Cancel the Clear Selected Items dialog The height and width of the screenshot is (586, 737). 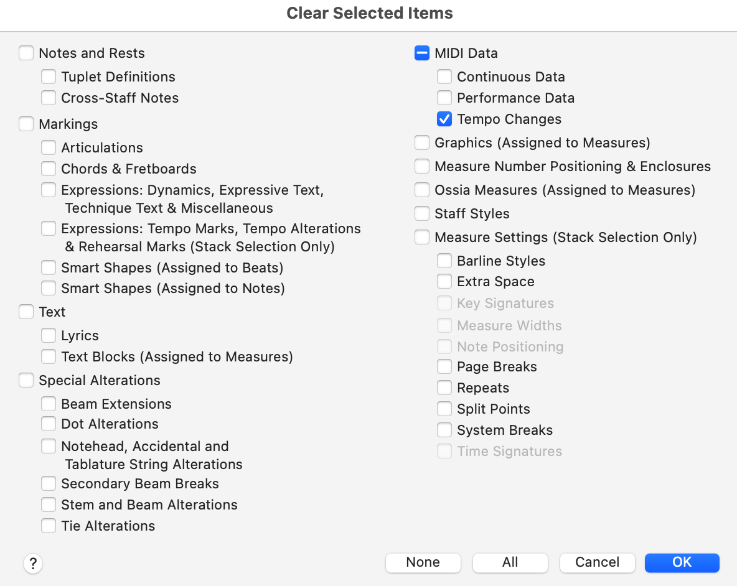coord(597,562)
